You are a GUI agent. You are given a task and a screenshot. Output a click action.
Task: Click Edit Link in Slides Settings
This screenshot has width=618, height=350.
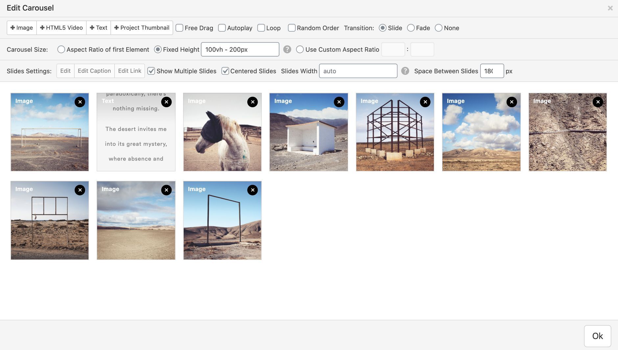[x=130, y=71]
